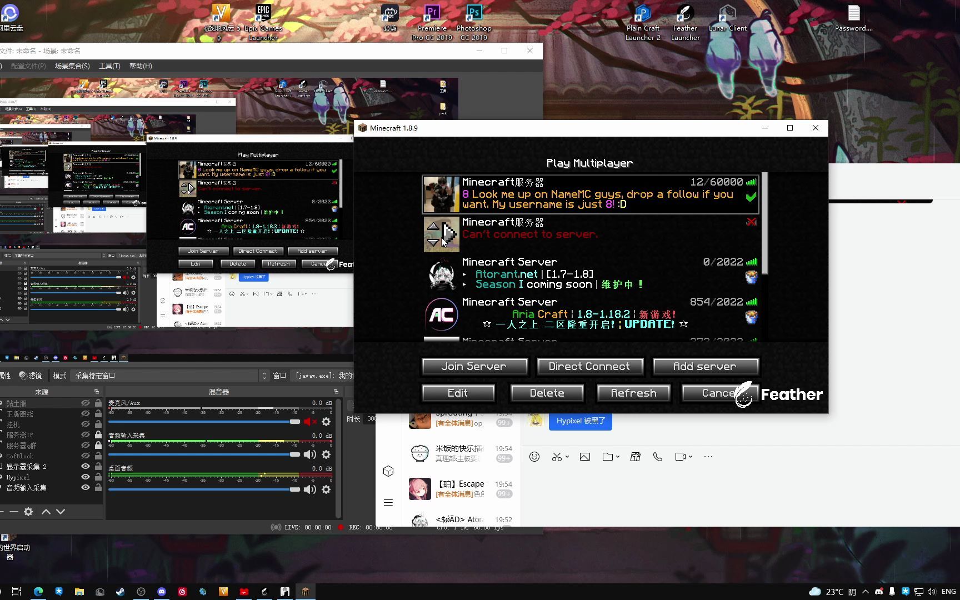Open the 工具(T) menu in OBS

[109, 66]
